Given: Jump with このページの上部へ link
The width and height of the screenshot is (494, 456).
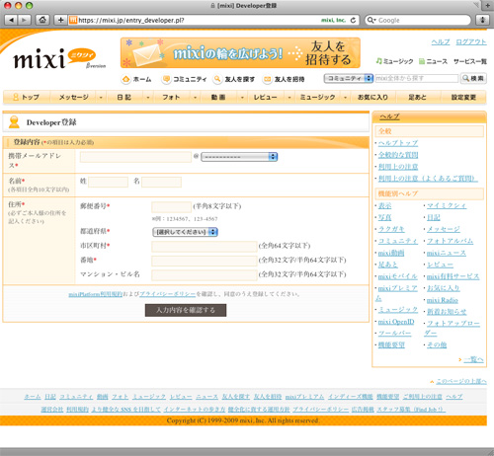Looking at the screenshot, I should (x=461, y=381).
